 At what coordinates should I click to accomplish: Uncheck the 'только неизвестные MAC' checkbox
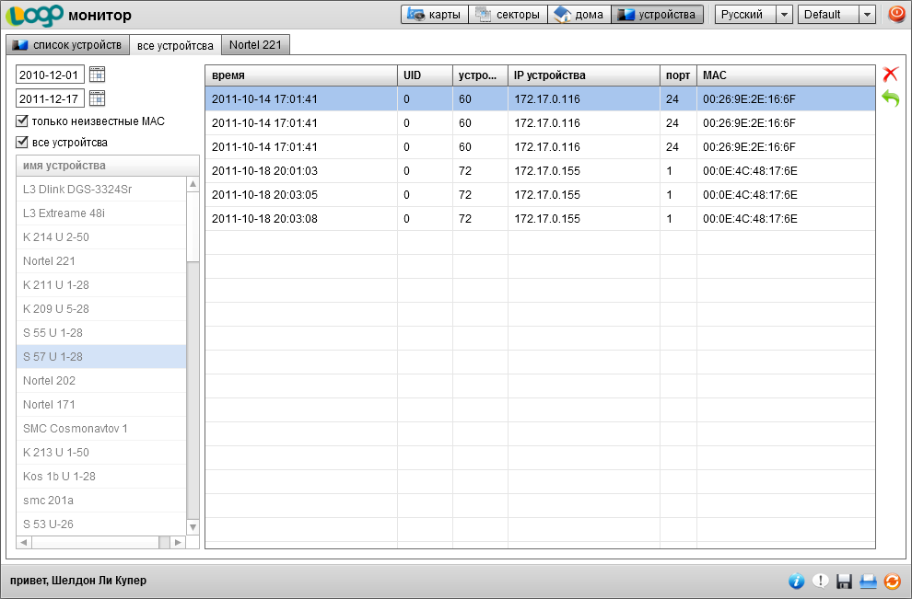22,121
